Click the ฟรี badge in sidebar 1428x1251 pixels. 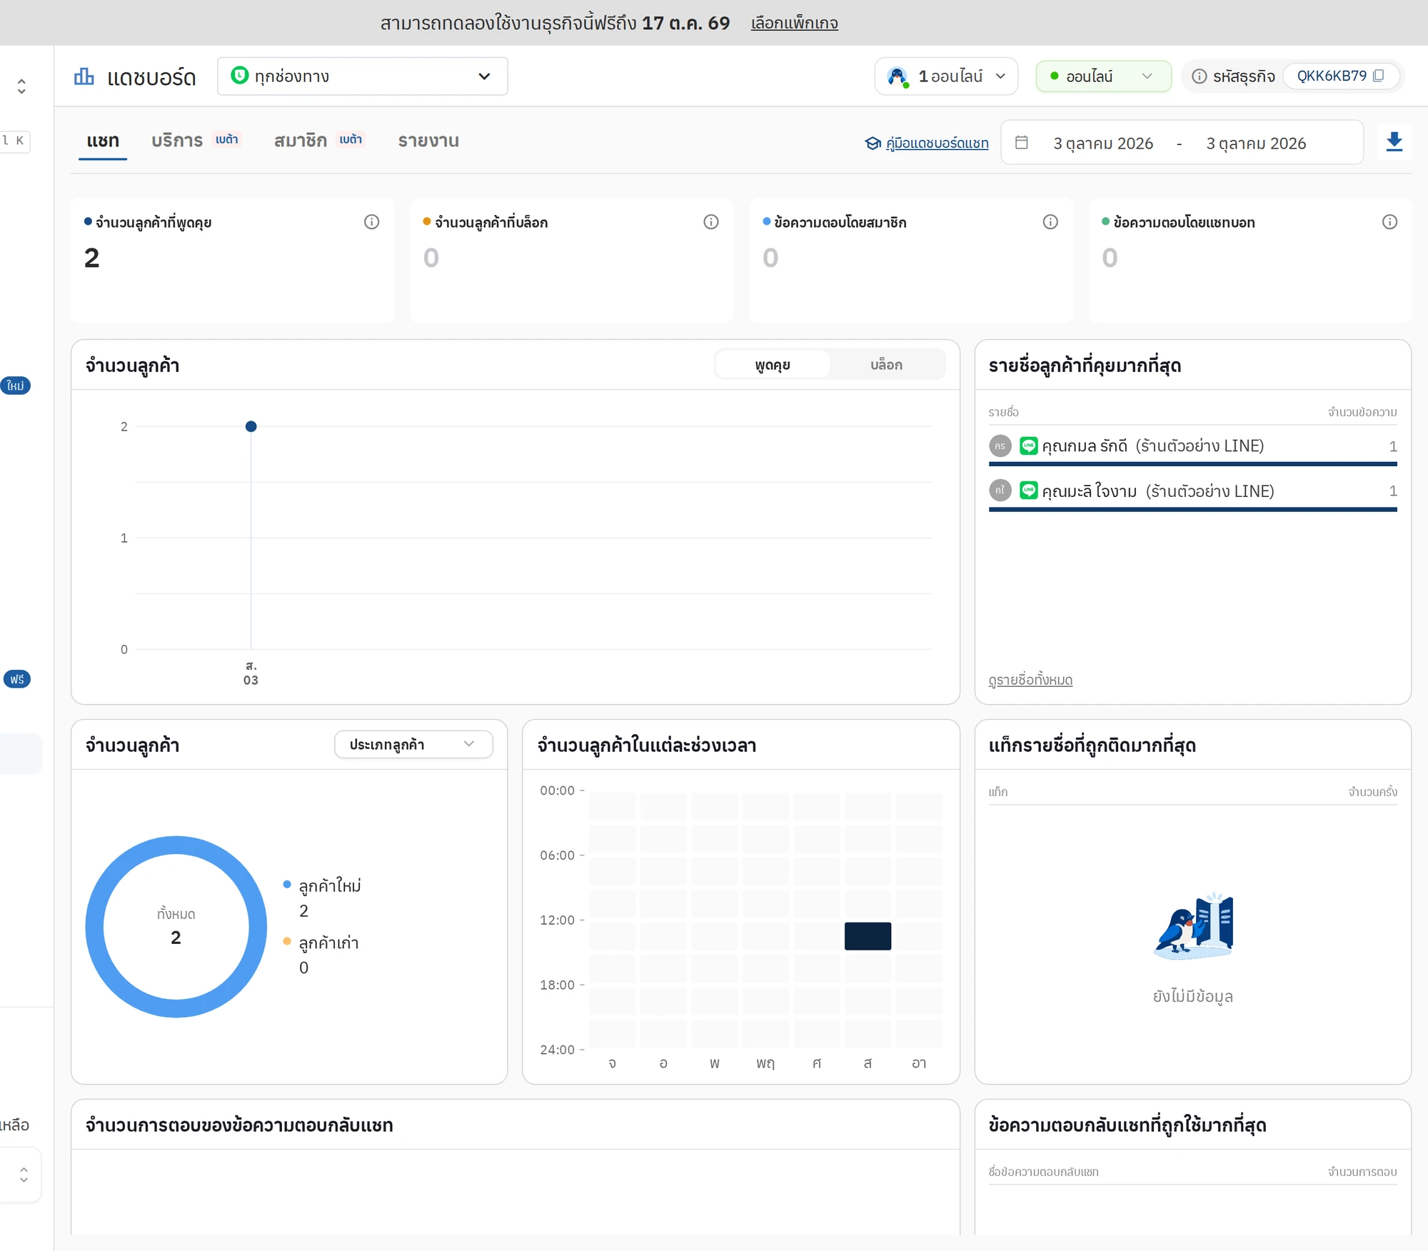pos(17,679)
